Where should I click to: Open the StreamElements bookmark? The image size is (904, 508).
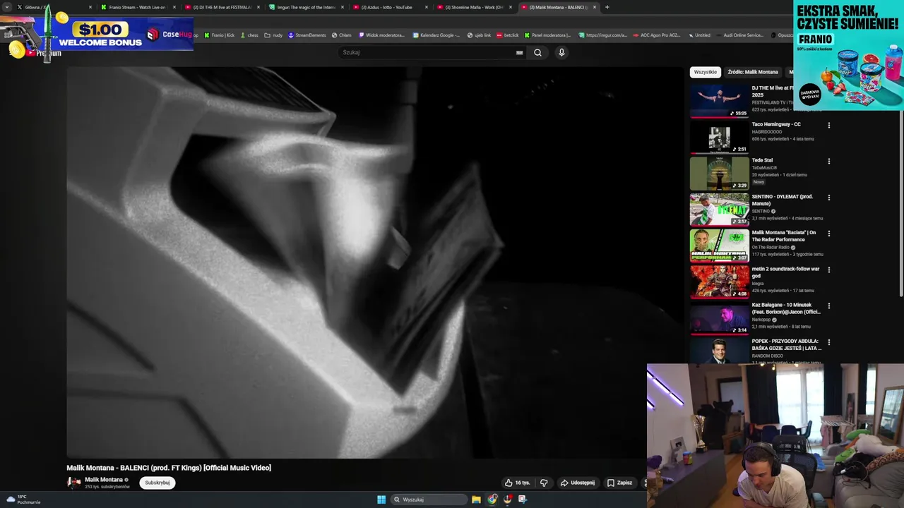point(307,35)
